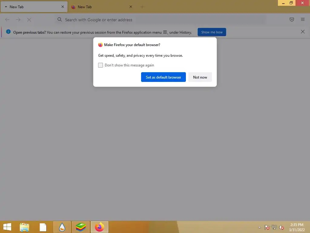
Task: Click the Firefox logo in the dialog title
Action: (x=101, y=45)
